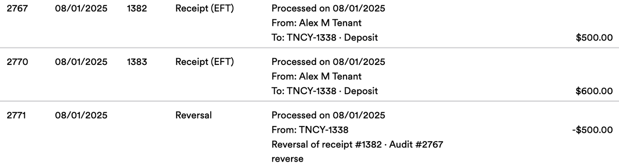Image resolution: width=619 pixels, height=166 pixels.
Task: Click receipt number 1382
Action: [x=137, y=9]
